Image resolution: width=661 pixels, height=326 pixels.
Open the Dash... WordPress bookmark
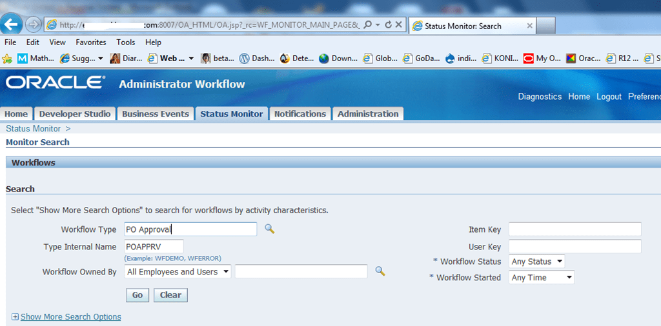[x=257, y=59]
